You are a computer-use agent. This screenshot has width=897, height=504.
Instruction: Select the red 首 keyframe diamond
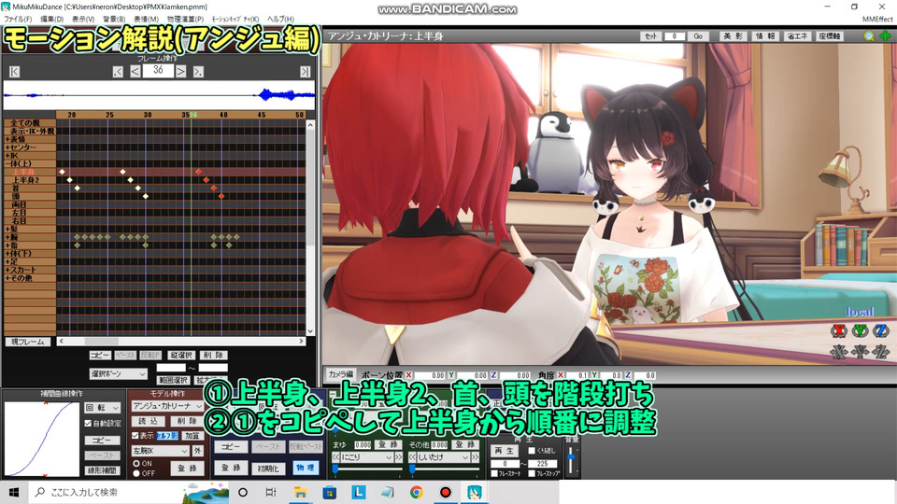(x=214, y=188)
